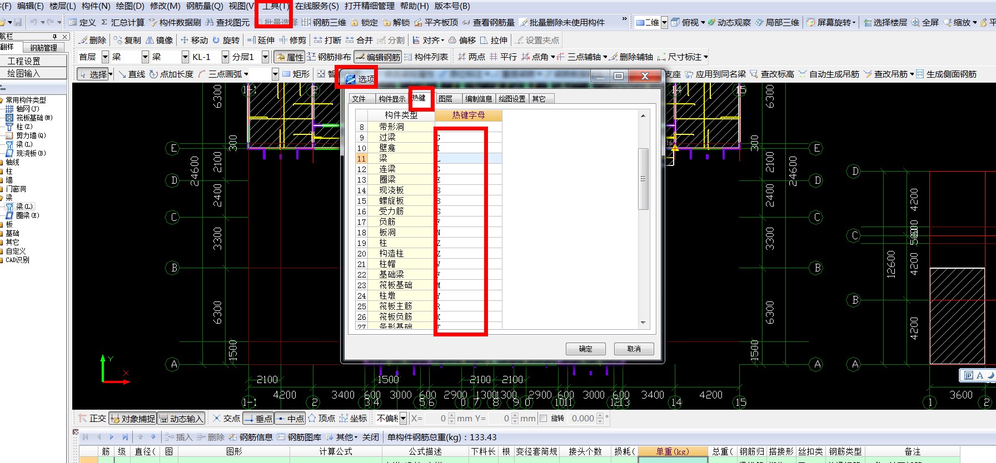996x463 pixels.
Task: Open the 工具(T) menu
Action: pos(276,6)
